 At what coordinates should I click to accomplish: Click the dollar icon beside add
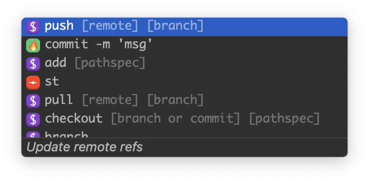(x=33, y=64)
